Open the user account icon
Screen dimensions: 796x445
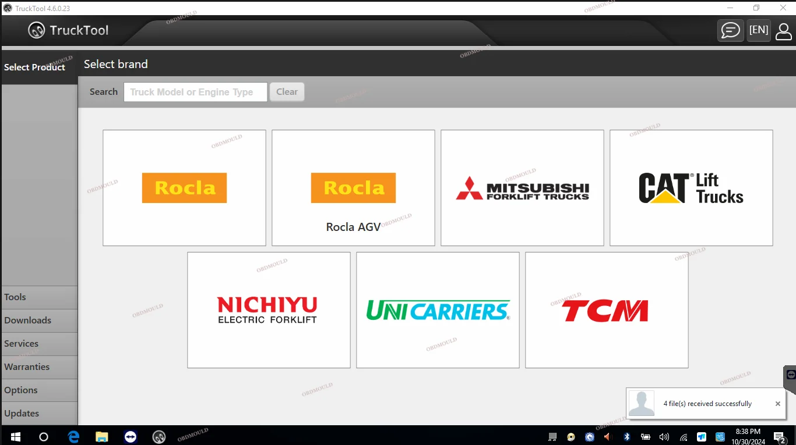[783, 31]
